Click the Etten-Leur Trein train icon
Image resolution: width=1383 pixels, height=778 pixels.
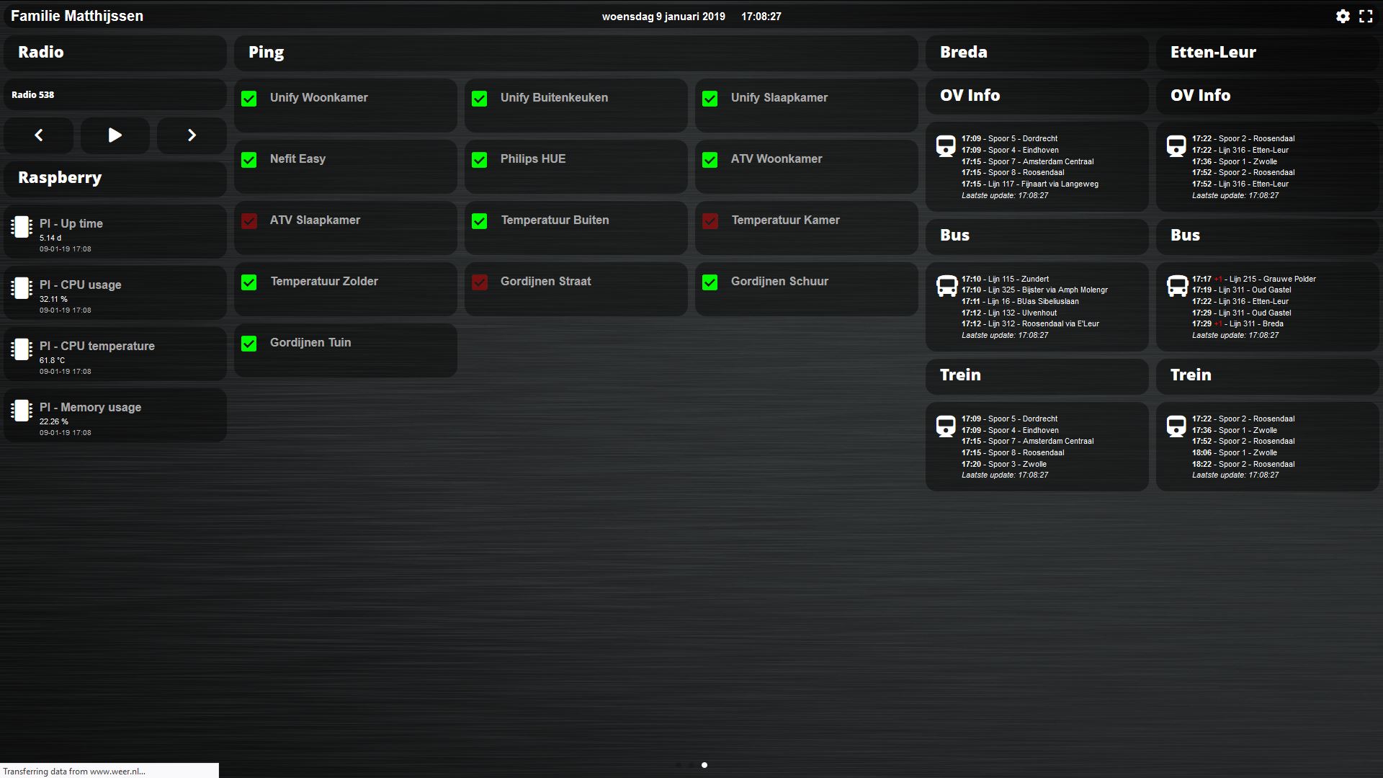[1176, 426]
